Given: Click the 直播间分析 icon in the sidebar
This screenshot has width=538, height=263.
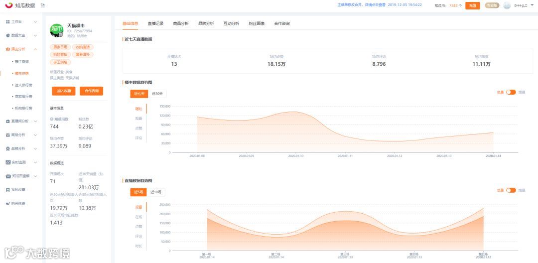Looking at the screenshot, I should (x=8, y=121).
